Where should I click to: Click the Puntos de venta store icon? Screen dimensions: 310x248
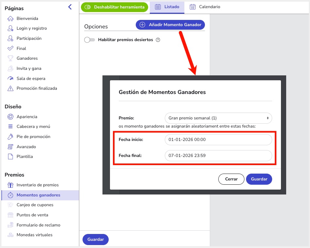click(x=10, y=215)
